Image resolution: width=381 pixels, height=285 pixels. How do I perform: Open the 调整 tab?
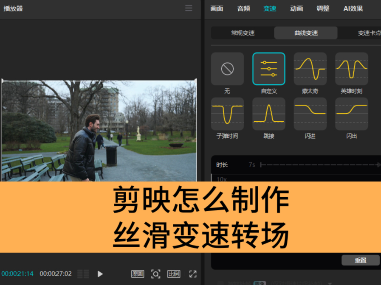[x=323, y=8]
